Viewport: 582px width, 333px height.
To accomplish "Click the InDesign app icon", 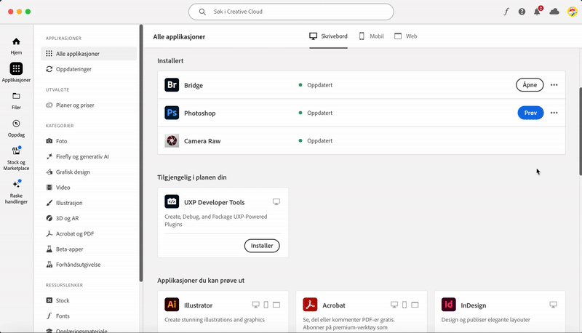I will click(x=448, y=305).
